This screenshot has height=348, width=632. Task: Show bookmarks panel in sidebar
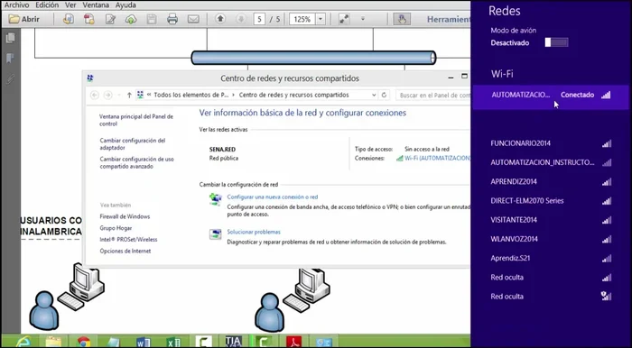tap(11, 59)
